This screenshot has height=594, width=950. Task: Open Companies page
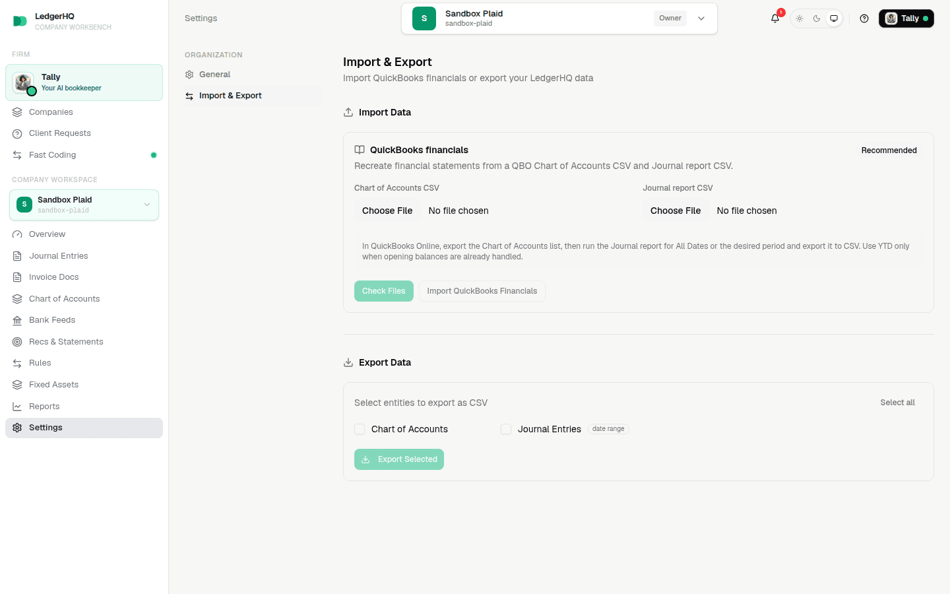tap(84, 112)
